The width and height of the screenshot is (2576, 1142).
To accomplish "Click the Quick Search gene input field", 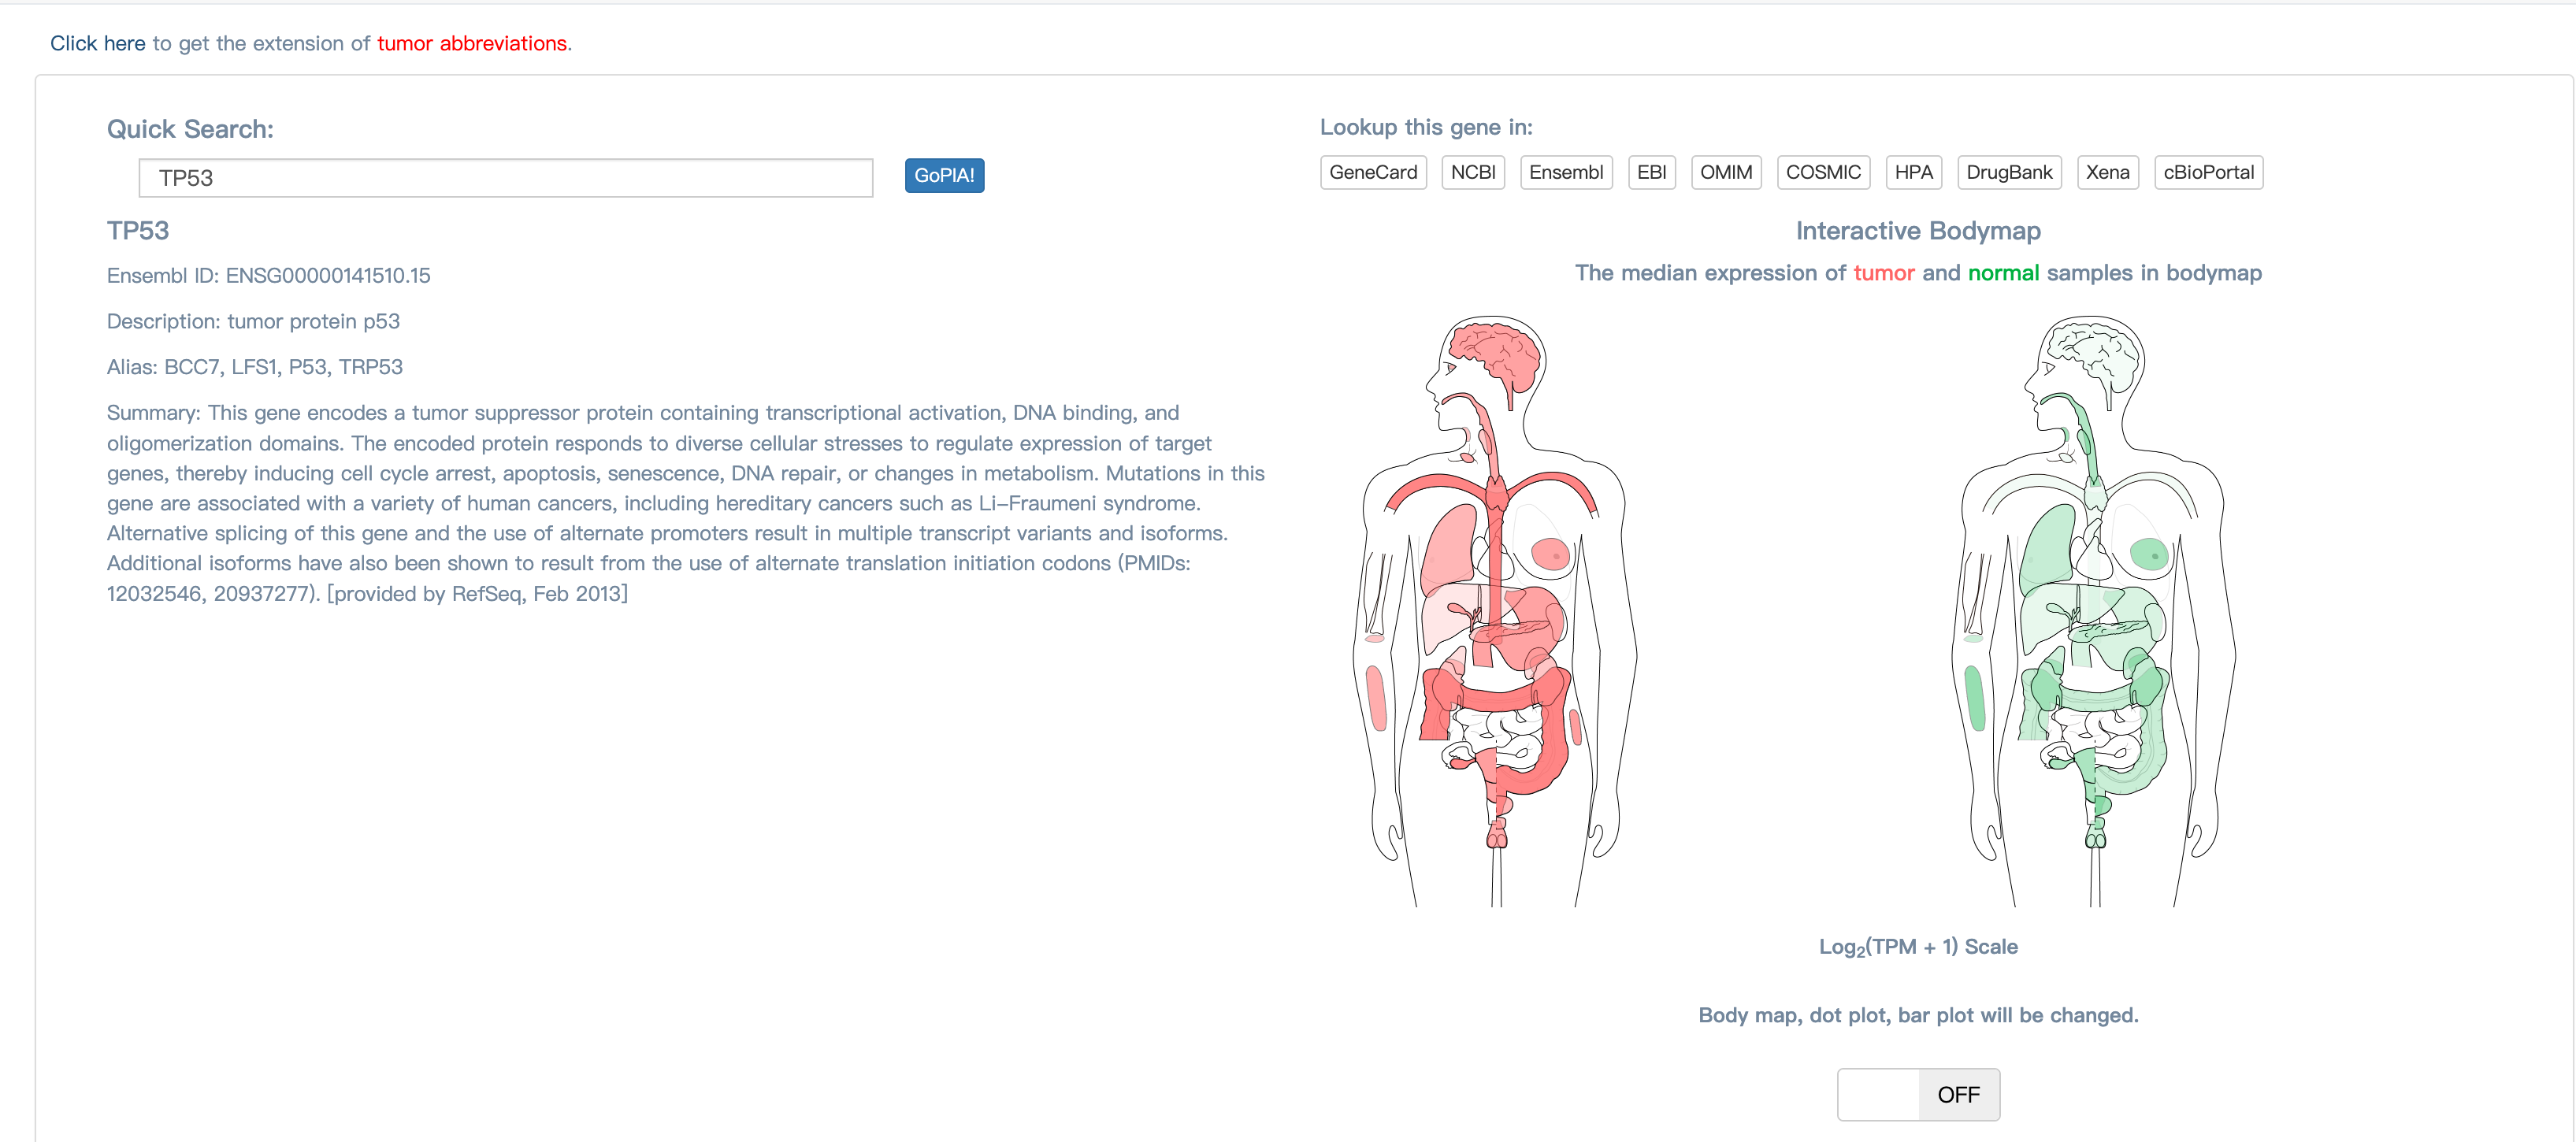I will tap(505, 178).
